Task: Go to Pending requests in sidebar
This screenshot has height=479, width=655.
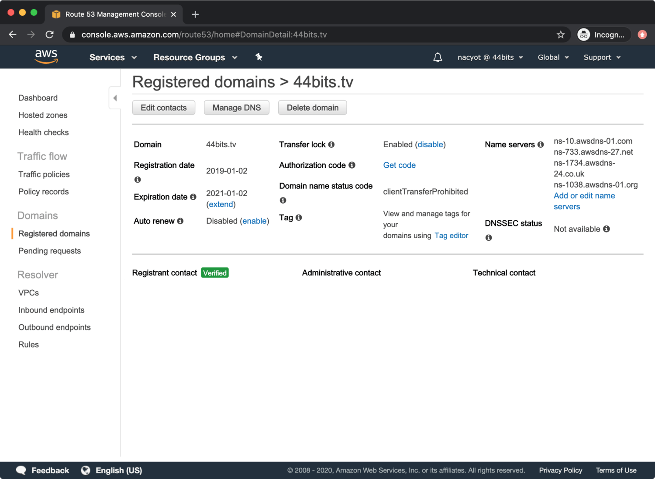Action: (x=49, y=251)
